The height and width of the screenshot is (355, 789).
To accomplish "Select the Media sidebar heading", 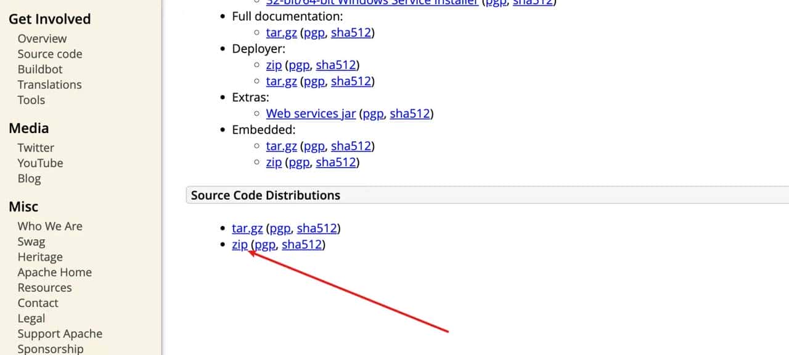I will pos(29,128).
